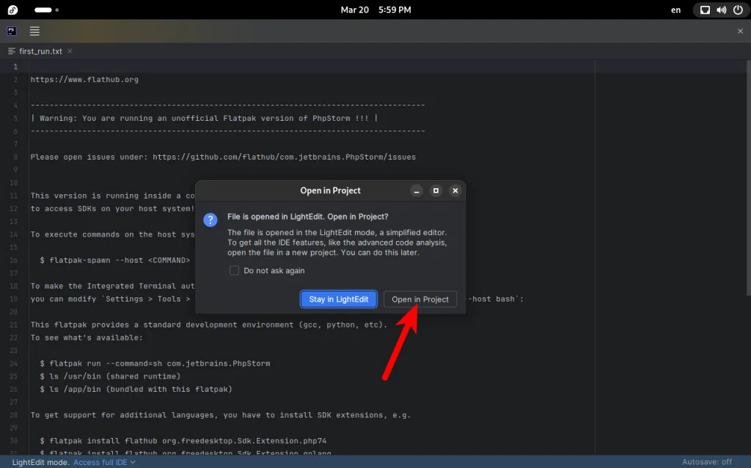Open the hamburger main menu
This screenshot has width=751, height=468.
coord(34,31)
